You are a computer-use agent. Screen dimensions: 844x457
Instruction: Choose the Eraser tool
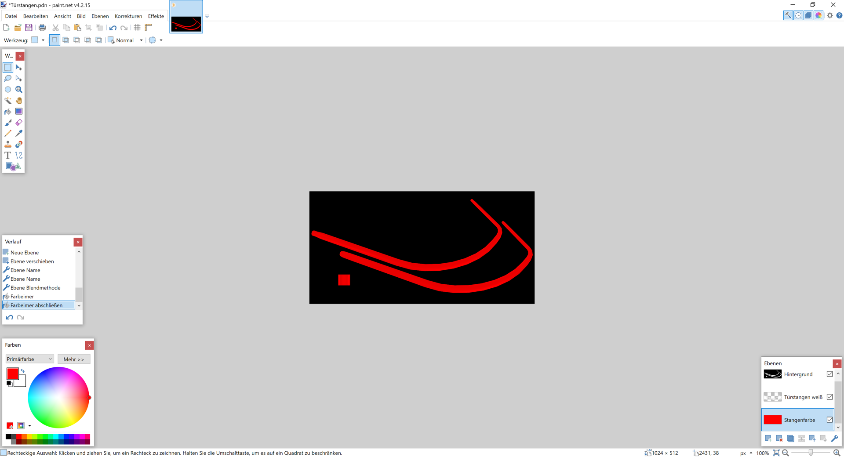[x=19, y=123]
